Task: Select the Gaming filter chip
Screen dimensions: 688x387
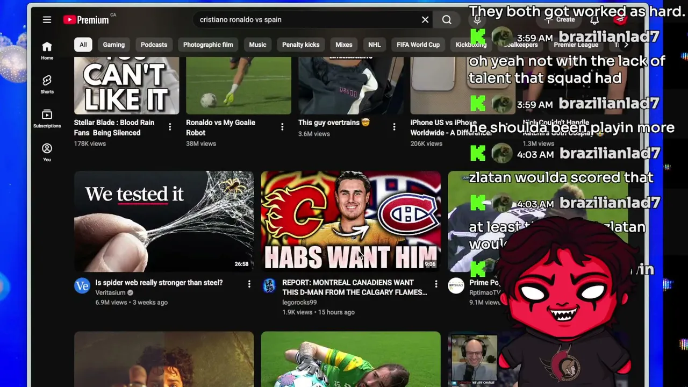Action: pos(113,45)
